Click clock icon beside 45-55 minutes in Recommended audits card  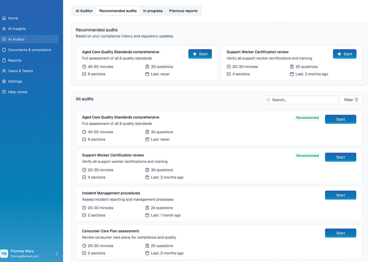84,67
